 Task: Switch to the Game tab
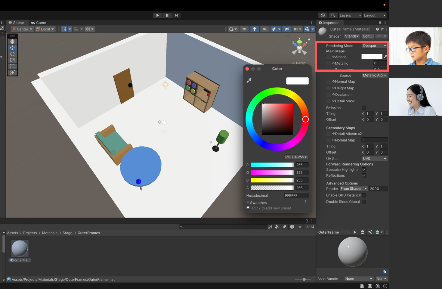39,23
